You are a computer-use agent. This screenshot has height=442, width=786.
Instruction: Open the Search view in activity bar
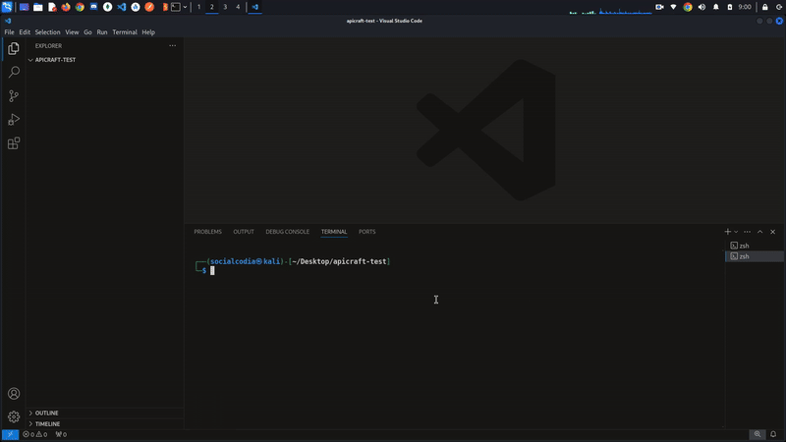pos(14,72)
